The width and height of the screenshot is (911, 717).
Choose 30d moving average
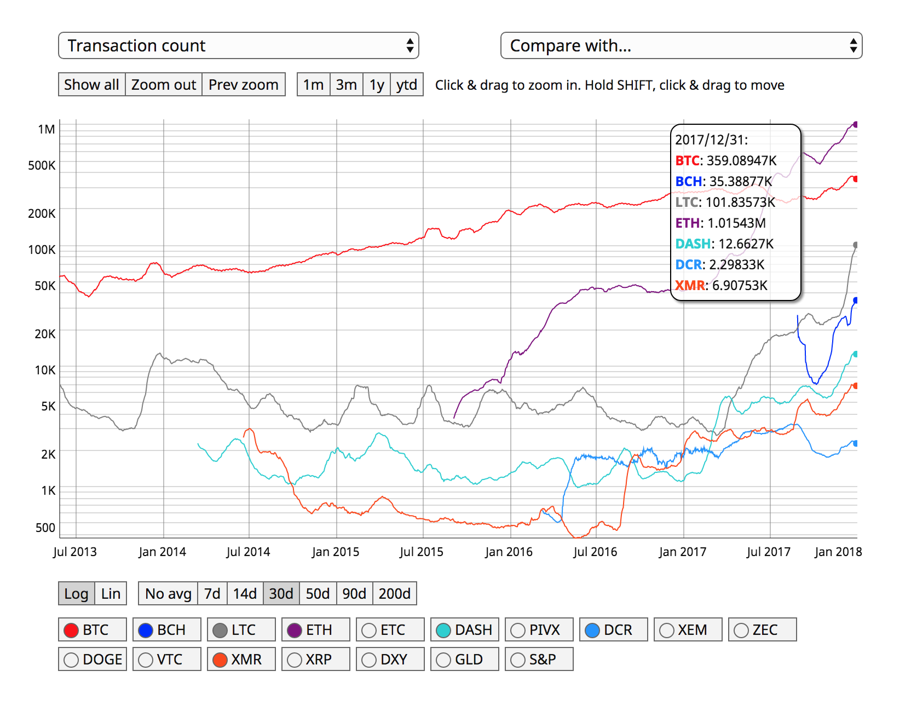tap(281, 593)
